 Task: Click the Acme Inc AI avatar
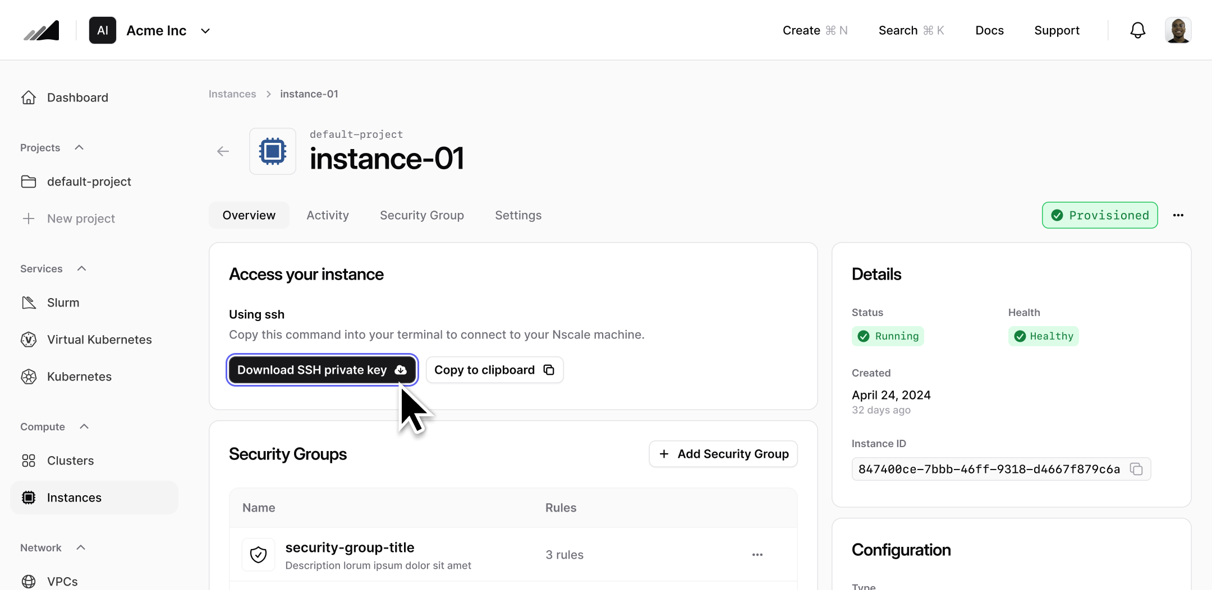[x=103, y=30]
